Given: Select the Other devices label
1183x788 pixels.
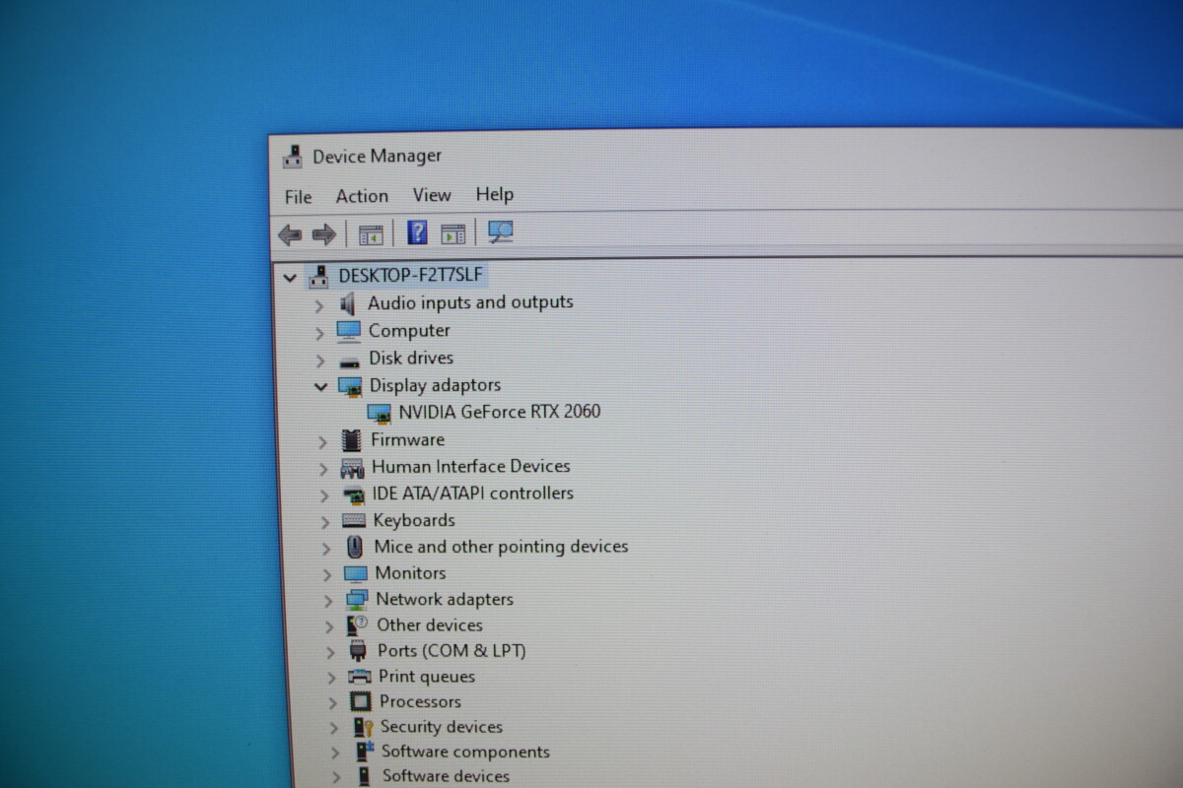Looking at the screenshot, I should [x=430, y=624].
